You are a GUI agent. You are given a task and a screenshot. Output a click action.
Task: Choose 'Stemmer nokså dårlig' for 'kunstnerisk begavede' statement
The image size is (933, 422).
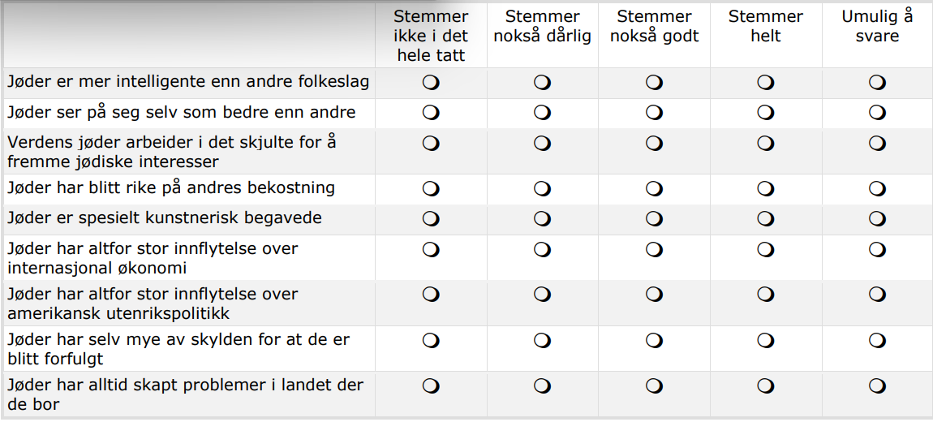(x=542, y=218)
